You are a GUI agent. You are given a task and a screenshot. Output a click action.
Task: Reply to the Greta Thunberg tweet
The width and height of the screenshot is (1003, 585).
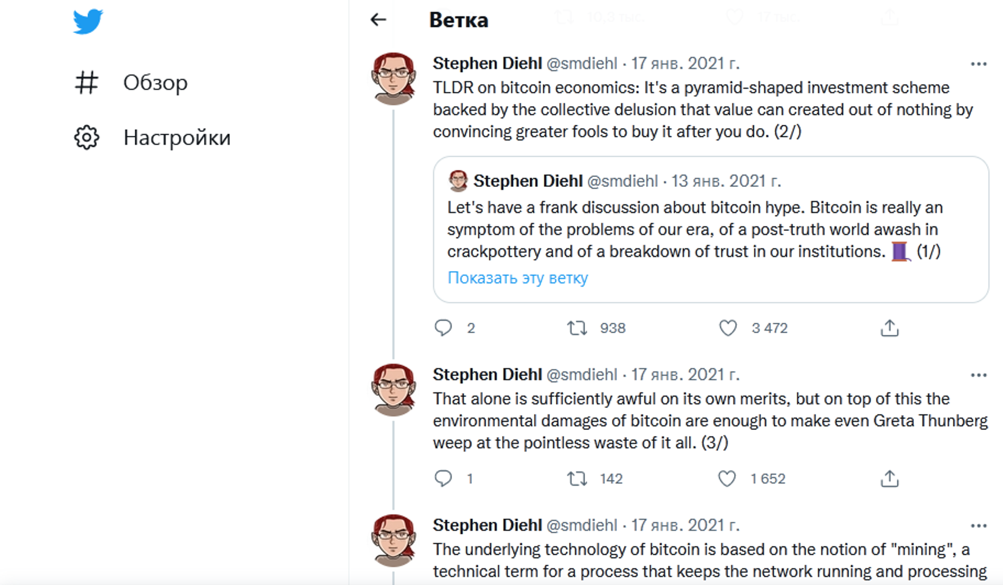pyautogui.click(x=443, y=478)
